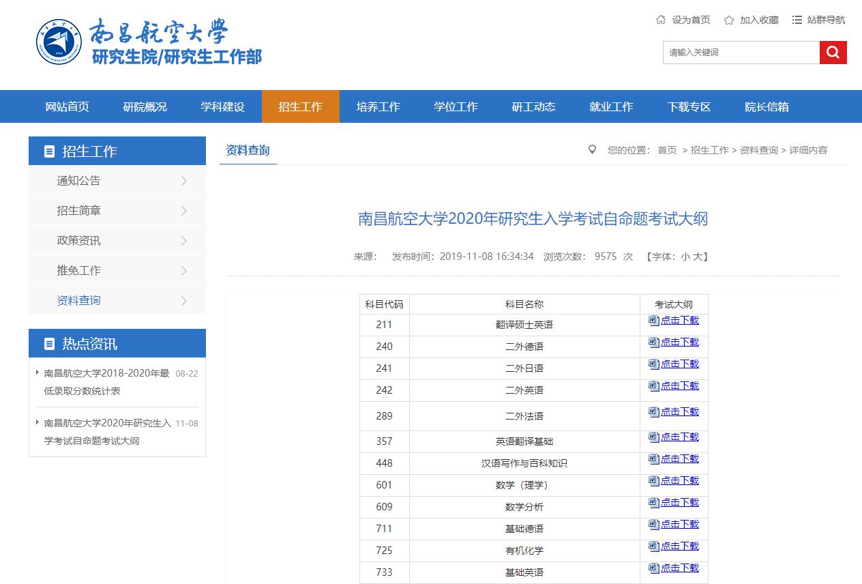Click the 科目代码 table header cell
The height and width of the screenshot is (584, 862).
(x=385, y=304)
